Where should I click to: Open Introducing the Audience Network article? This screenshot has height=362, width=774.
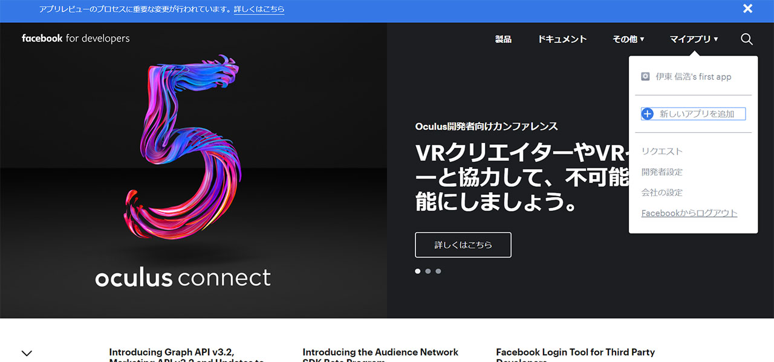(x=380, y=355)
